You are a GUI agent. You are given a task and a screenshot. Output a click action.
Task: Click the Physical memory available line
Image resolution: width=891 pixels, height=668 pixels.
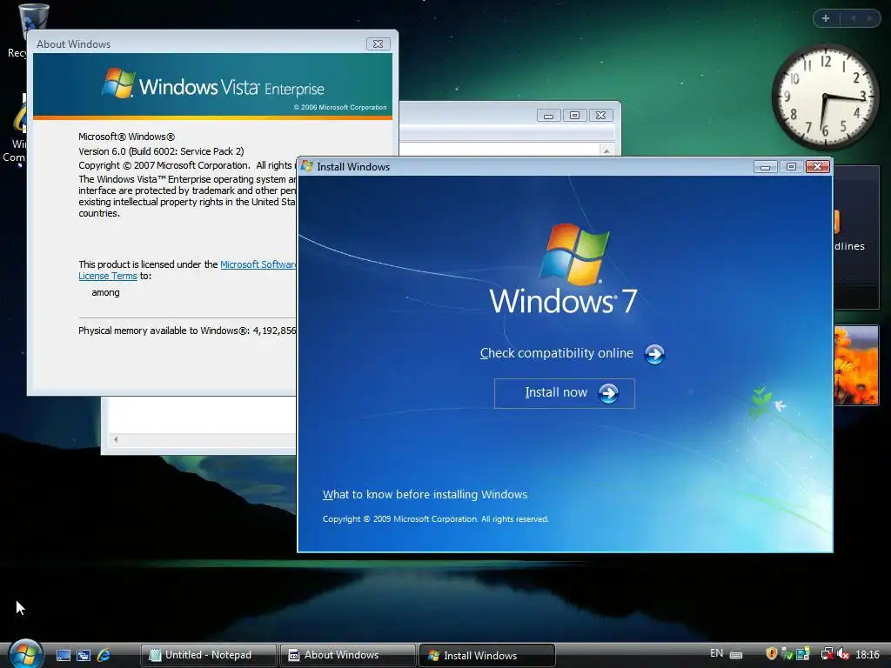point(187,331)
